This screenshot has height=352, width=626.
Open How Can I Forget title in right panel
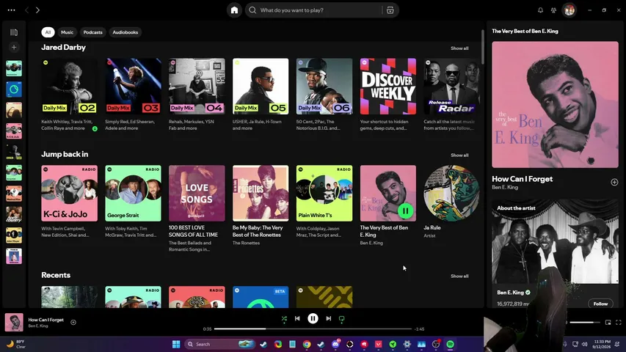tap(523, 179)
